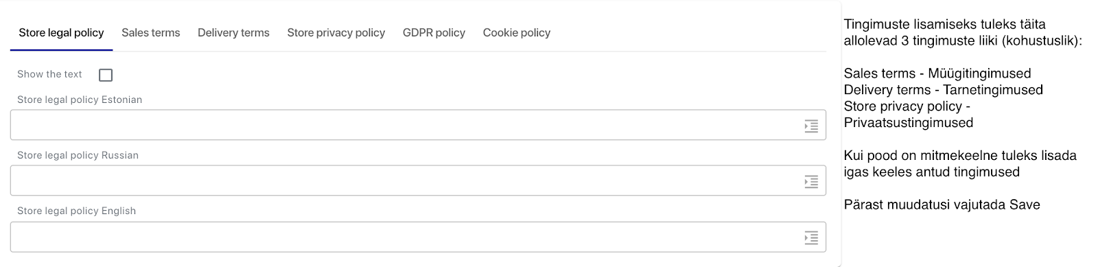Open the Delivery terms tab
The image size is (1098, 267).
233,33
